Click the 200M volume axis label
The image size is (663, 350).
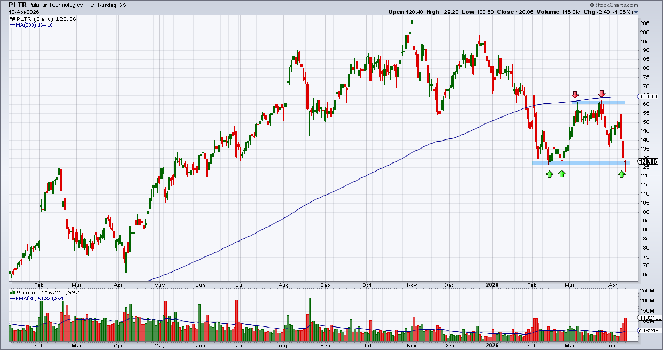tap(646, 301)
